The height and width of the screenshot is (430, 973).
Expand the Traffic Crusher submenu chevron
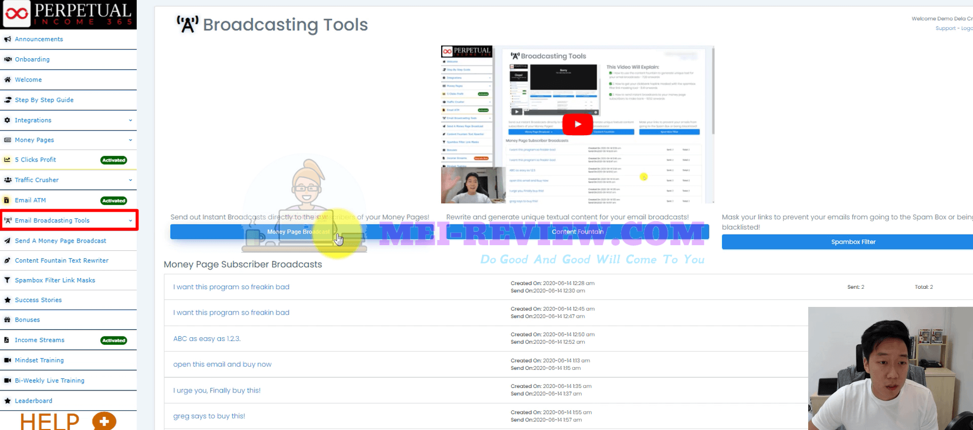[x=130, y=180]
